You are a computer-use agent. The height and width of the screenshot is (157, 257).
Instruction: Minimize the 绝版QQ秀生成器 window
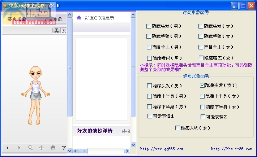click(235, 6)
